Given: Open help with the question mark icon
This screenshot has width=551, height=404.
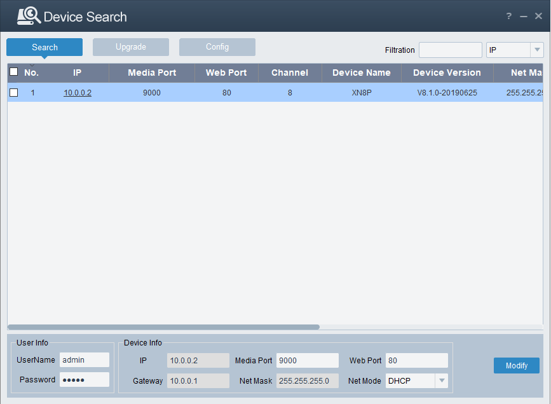Looking at the screenshot, I should [x=509, y=17].
